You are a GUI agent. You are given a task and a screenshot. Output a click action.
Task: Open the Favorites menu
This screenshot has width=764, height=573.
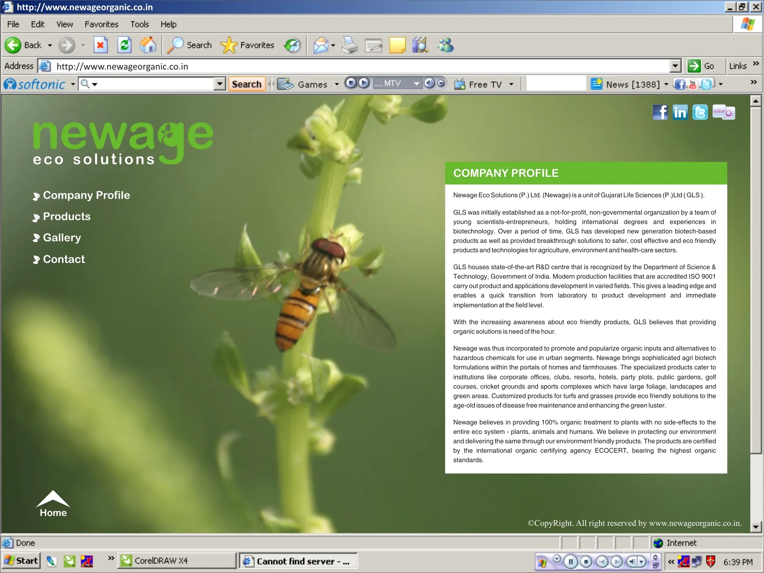coord(101,24)
